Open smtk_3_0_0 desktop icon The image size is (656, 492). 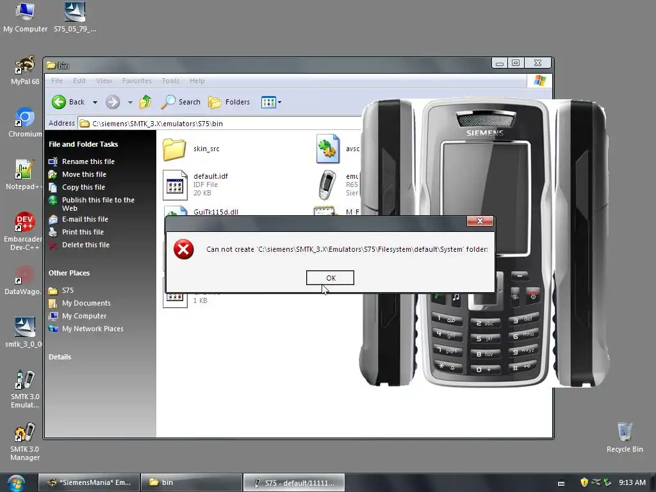[x=24, y=333]
